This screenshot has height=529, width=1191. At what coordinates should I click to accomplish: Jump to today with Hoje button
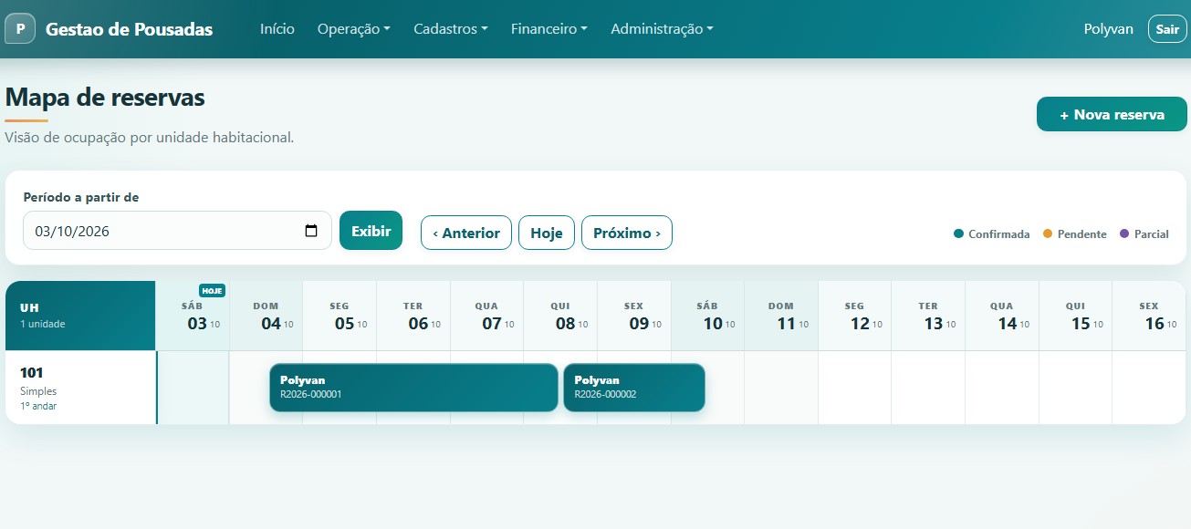pos(547,233)
